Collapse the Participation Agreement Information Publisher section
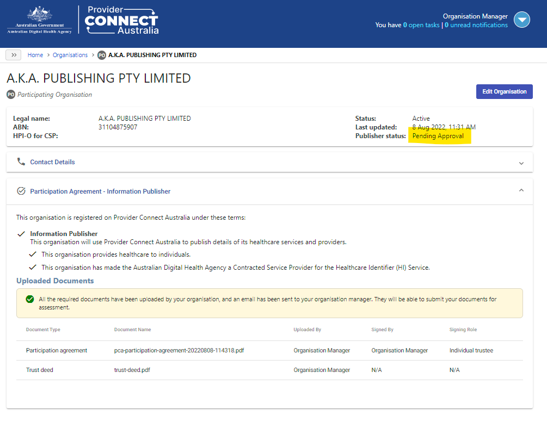The height and width of the screenshot is (428, 547). point(521,191)
